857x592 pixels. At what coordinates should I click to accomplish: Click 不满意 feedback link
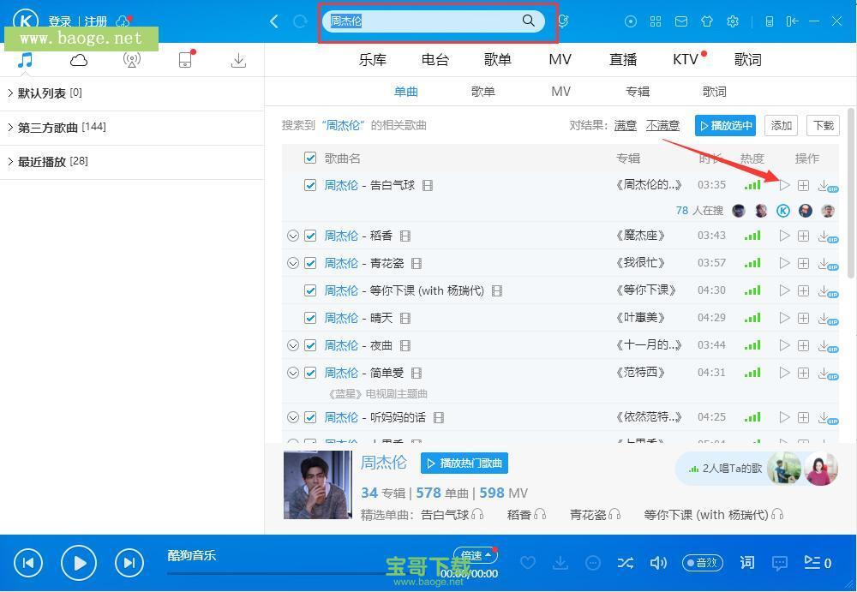662,125
